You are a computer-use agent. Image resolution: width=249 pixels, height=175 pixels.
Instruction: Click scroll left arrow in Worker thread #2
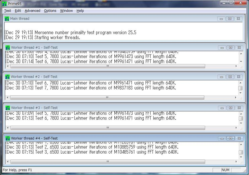(7, 97)
